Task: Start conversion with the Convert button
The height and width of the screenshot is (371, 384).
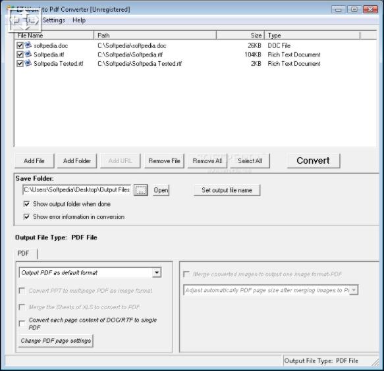Action: tap(314, 161)
